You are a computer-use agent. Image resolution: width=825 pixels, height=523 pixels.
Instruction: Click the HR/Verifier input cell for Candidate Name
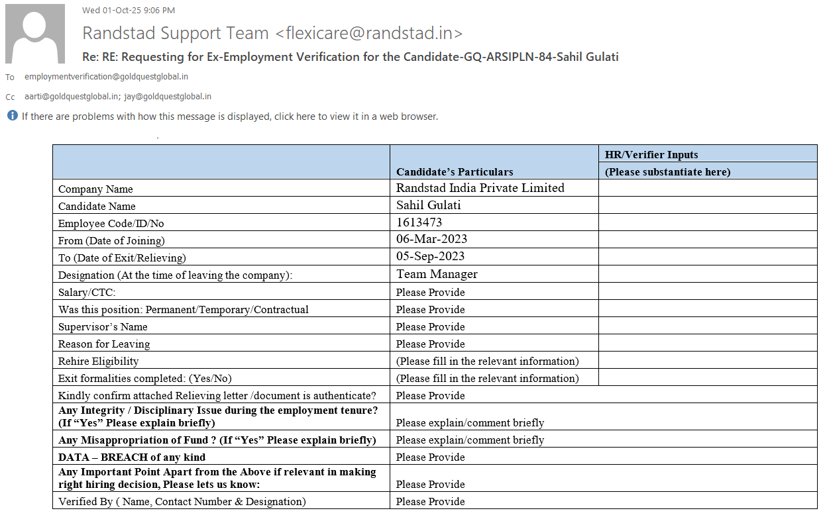click(707, 205)
